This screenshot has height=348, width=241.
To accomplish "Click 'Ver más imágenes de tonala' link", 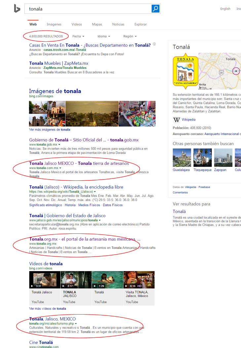I will (x=50, y=130).
